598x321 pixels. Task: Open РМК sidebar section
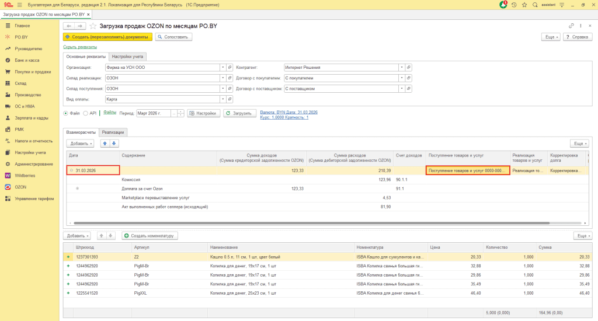pyautogui.click(x=19, y=129)
